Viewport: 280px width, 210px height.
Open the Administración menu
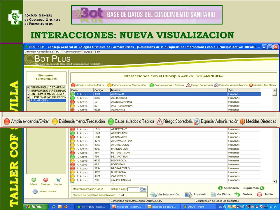pyautogui.click(x=72, y=52)
